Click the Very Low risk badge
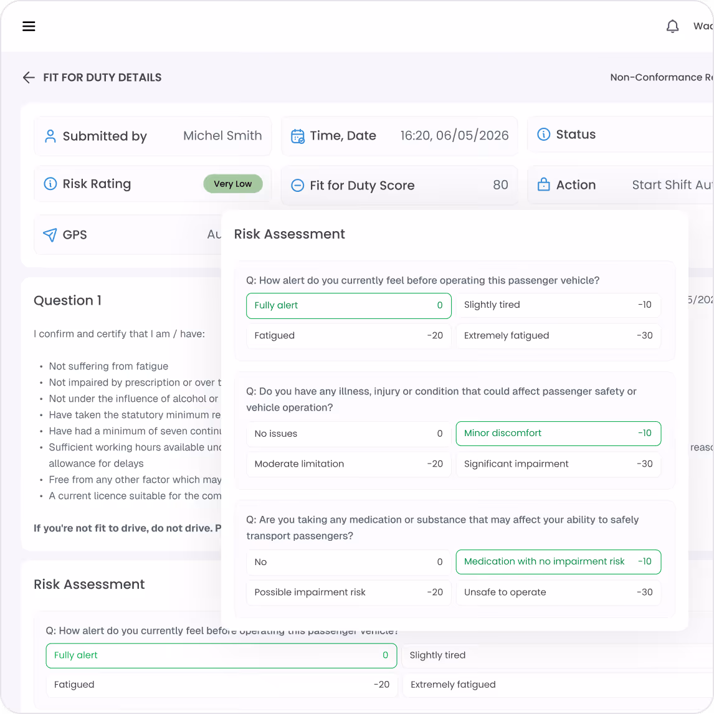714x714 pixels. pyautogui.click(x=232, y=184)
